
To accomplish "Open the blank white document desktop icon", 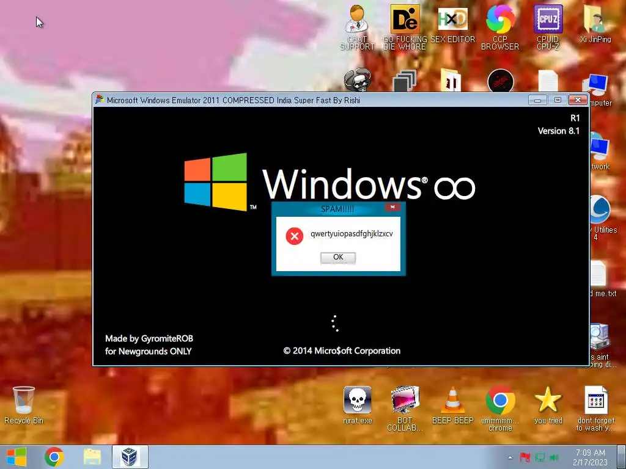I will point(548,81).
